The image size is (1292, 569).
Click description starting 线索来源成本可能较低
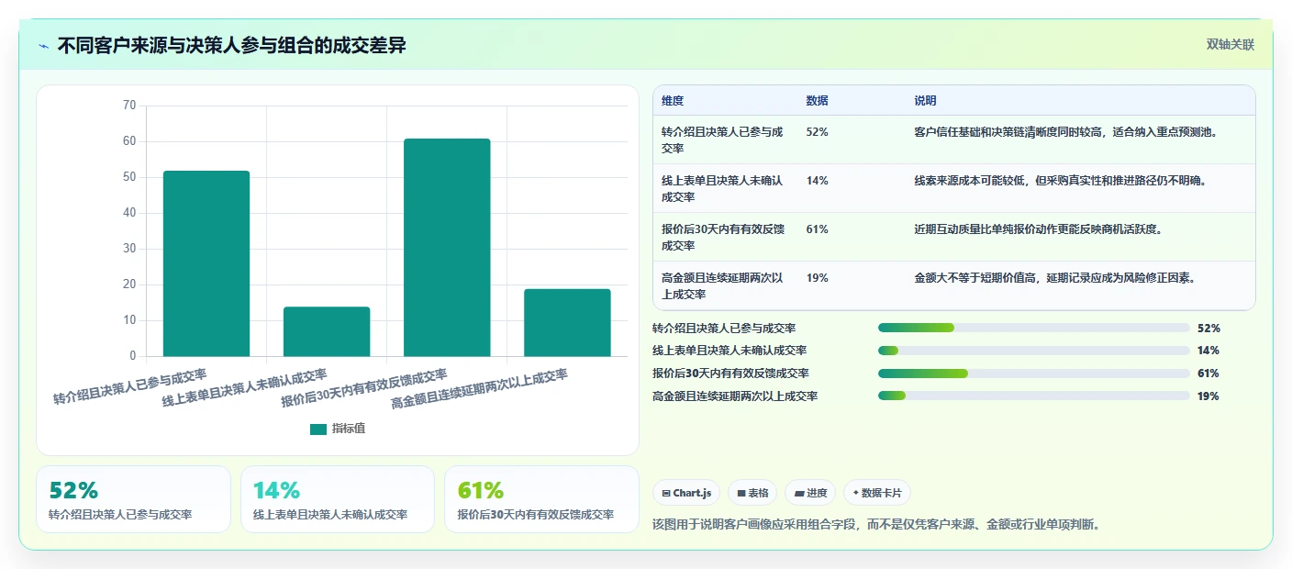[x=1061, y=181]
